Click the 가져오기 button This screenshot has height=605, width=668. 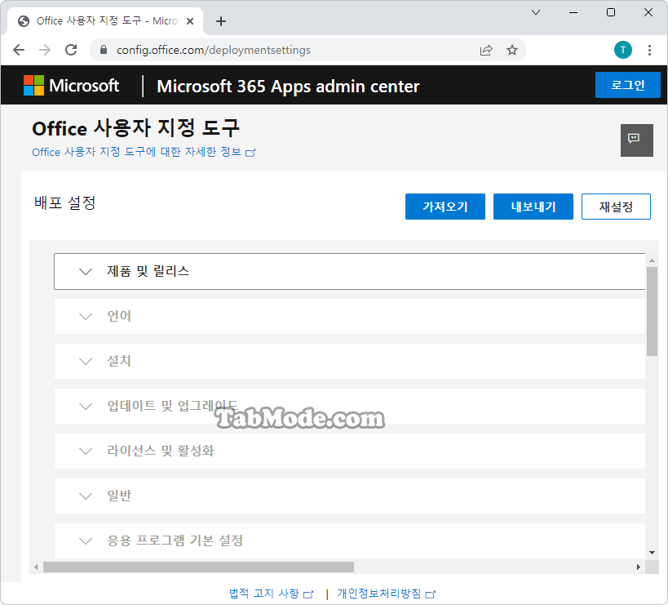(x=445, y=207)
